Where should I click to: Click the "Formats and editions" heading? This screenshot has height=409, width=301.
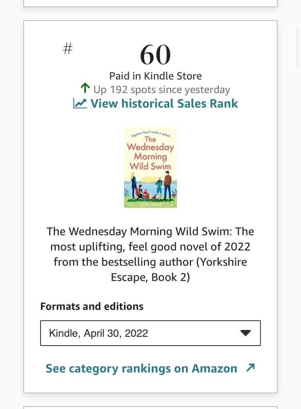[x=92, y=306]
